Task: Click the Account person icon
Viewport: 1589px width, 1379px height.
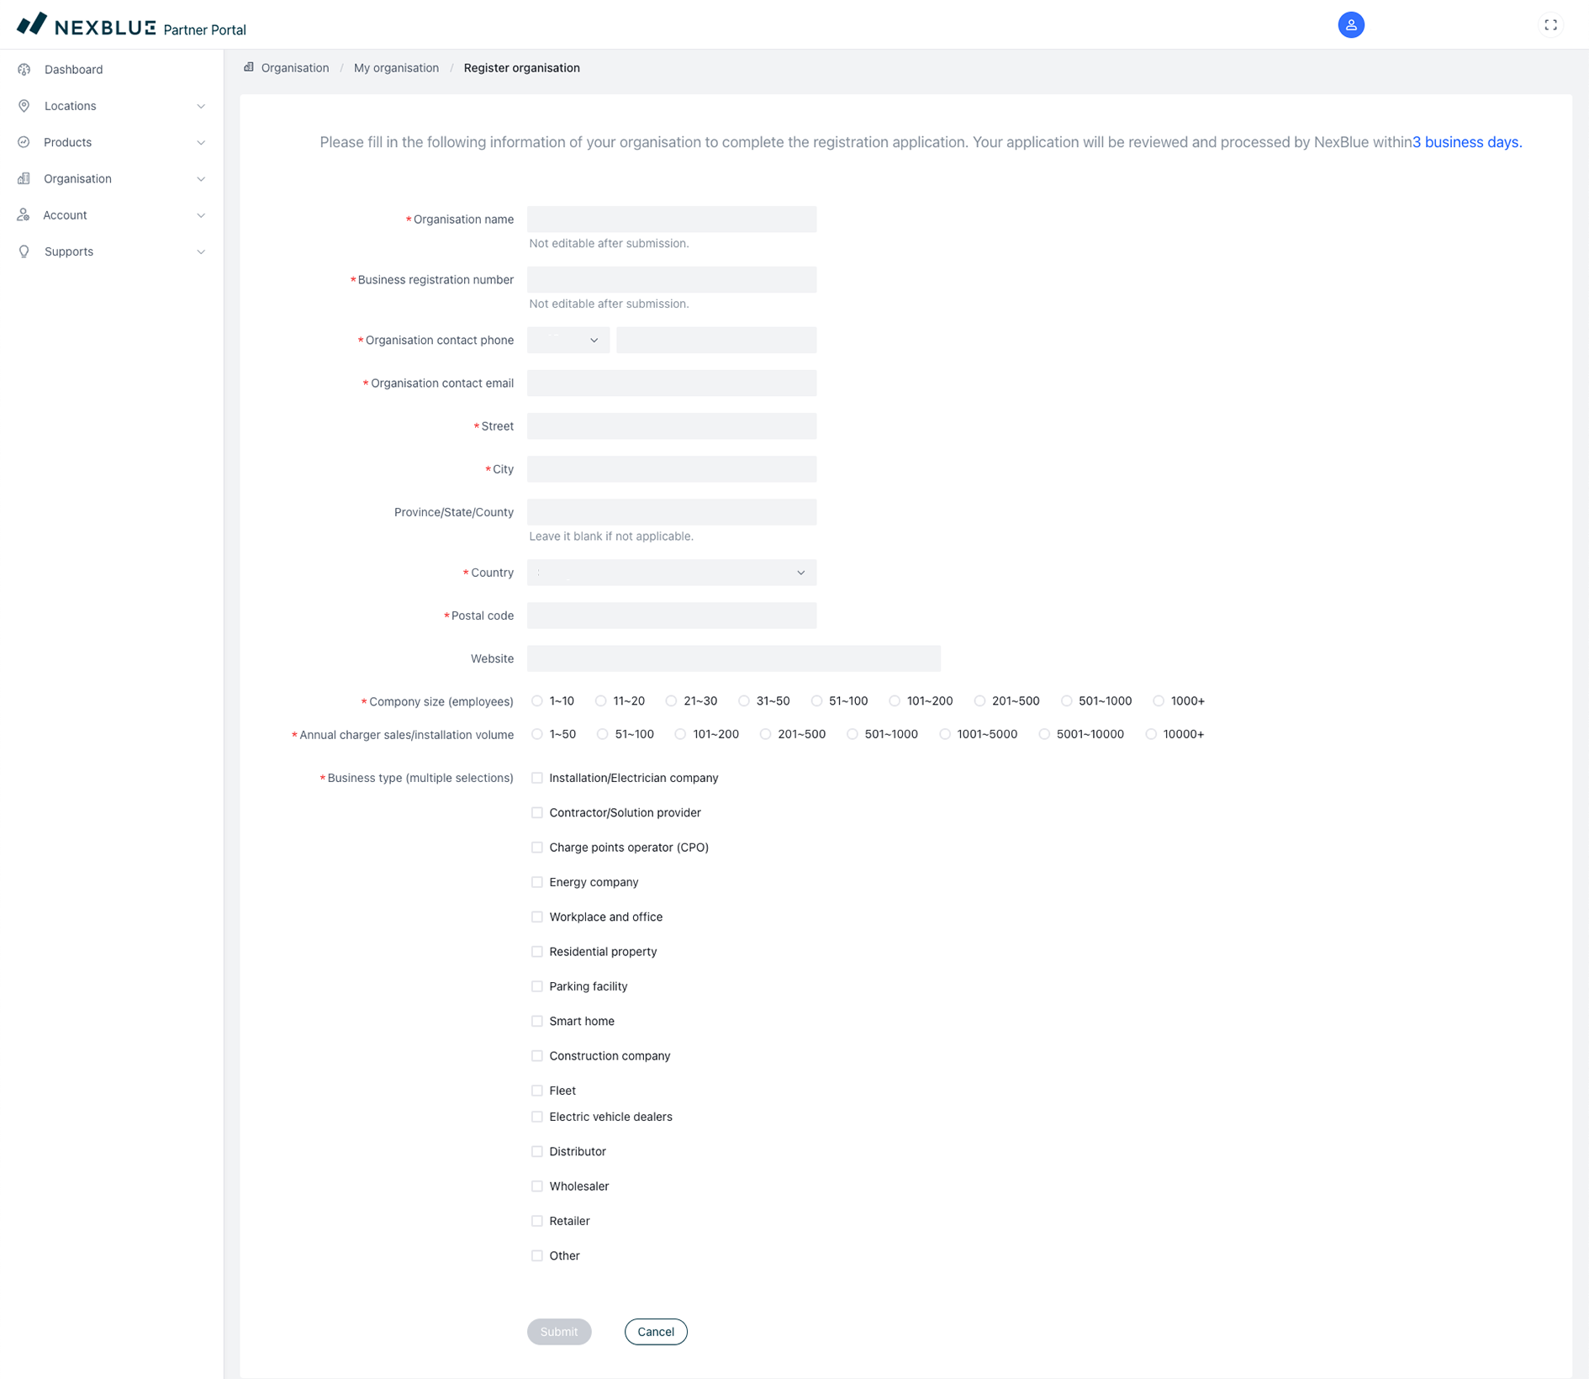Action: point(24,215)
